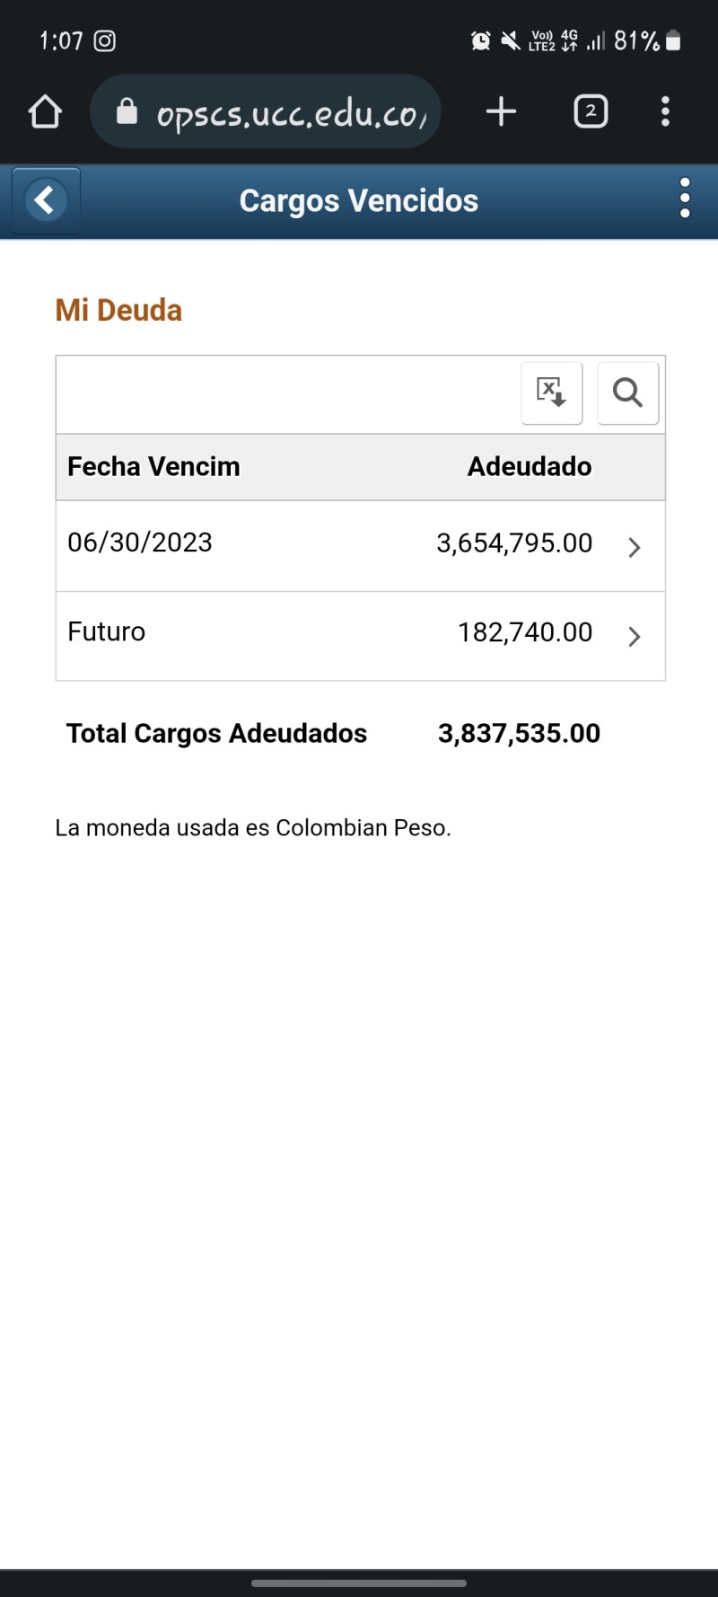This screenshot has height=1597, width=718.
Task: Select the Futuro row
Action: (361, 636)
